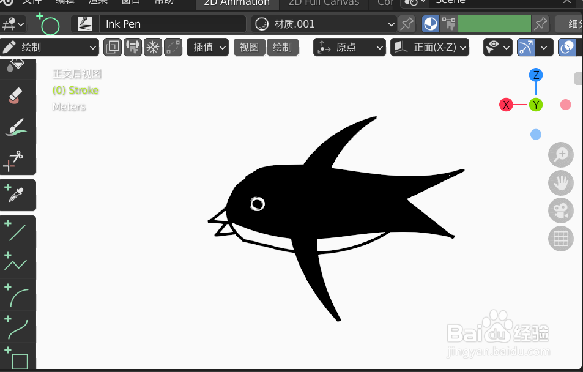This screenshot has height=372, width=583.
Task: Select the Line tool
Action: (17, 231)
